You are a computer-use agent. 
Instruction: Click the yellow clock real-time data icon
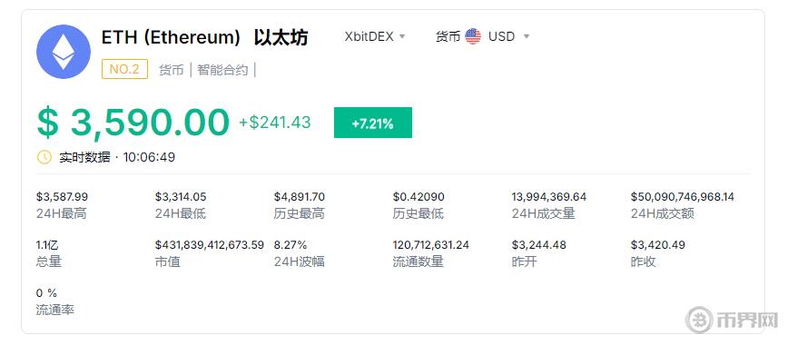[x=44, y=157]
